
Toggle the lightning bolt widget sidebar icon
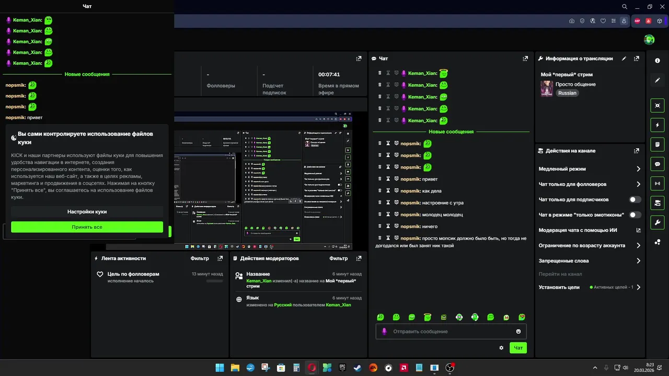[658, 125]
